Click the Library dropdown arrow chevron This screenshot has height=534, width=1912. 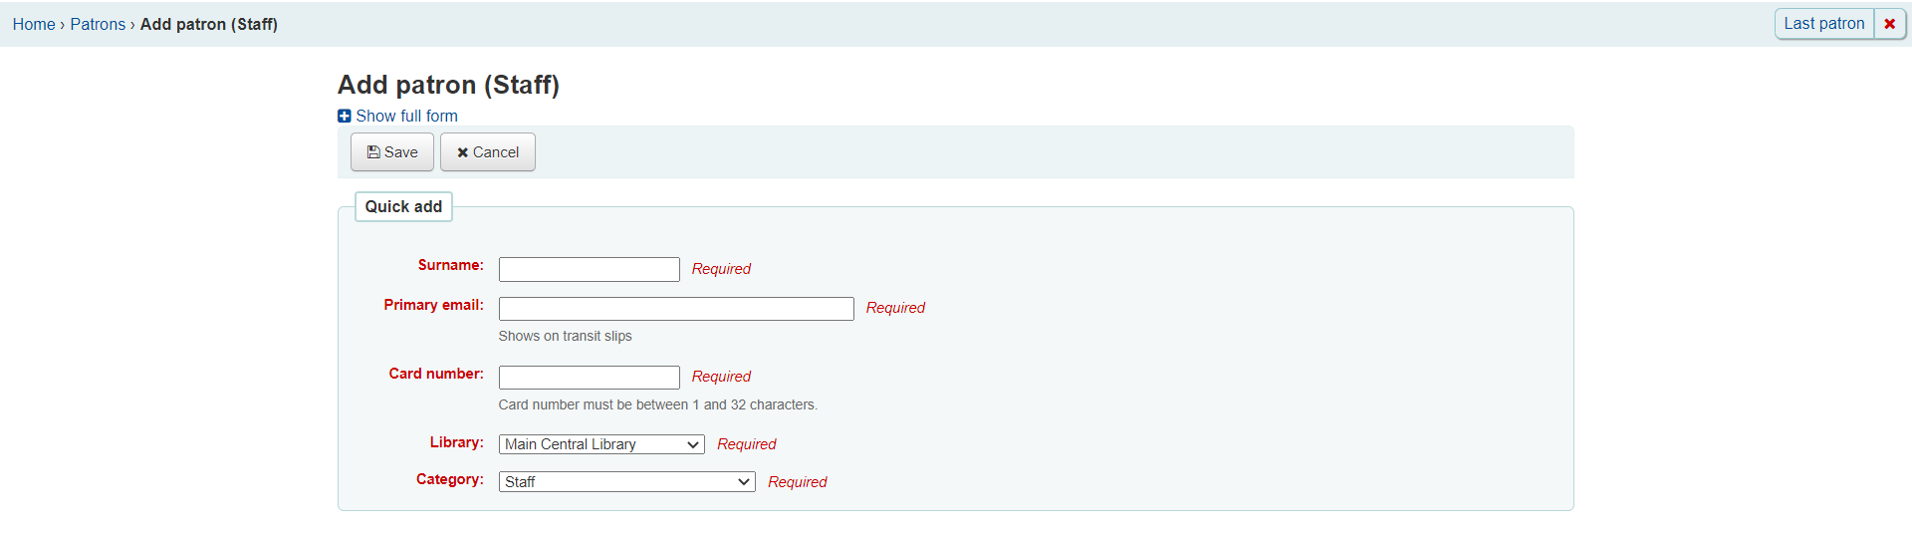(x=693, y=445)
